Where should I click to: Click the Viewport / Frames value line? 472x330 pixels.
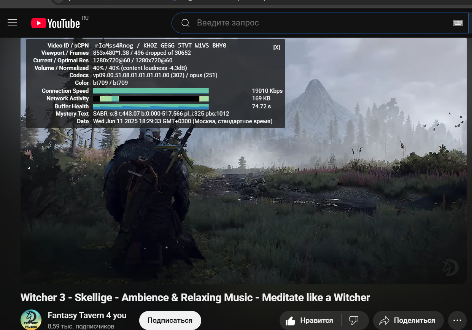142,53
